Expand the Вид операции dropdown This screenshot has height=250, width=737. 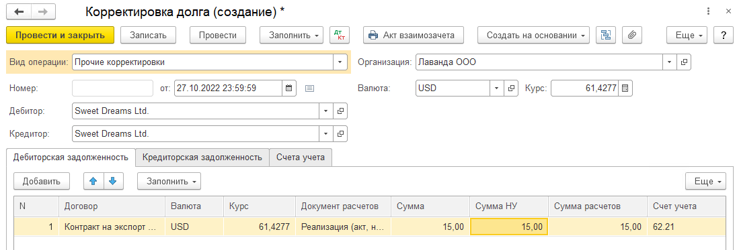[x=340, y=62]
